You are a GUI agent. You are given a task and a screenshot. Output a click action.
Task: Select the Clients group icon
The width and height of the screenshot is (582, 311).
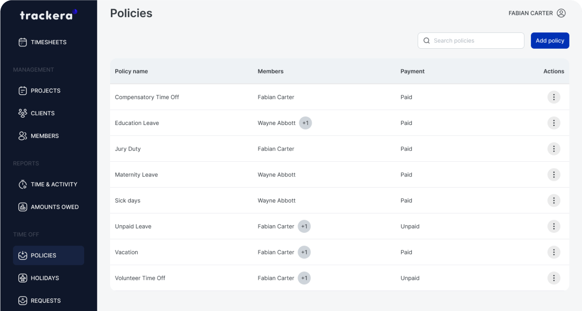pyautogui.click(x=23, y=113)
